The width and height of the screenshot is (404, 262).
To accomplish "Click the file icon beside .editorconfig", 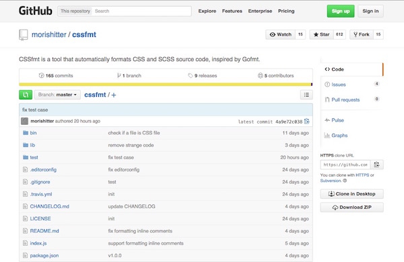I will click(x=25, y=169).
